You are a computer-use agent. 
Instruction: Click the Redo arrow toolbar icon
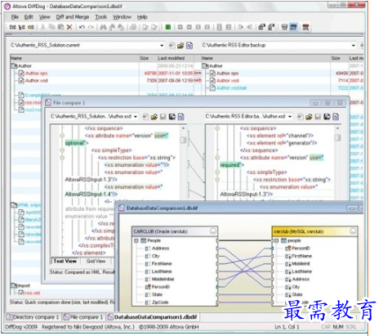pyautogui.click(x=91, y=27)
